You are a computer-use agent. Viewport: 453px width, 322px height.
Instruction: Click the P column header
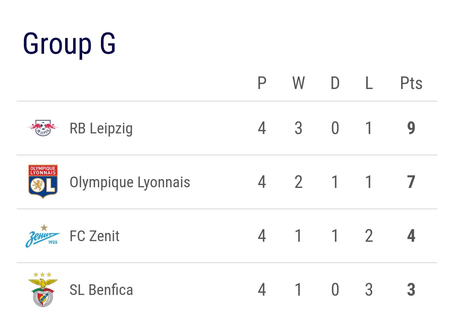(x=262, y=83)
